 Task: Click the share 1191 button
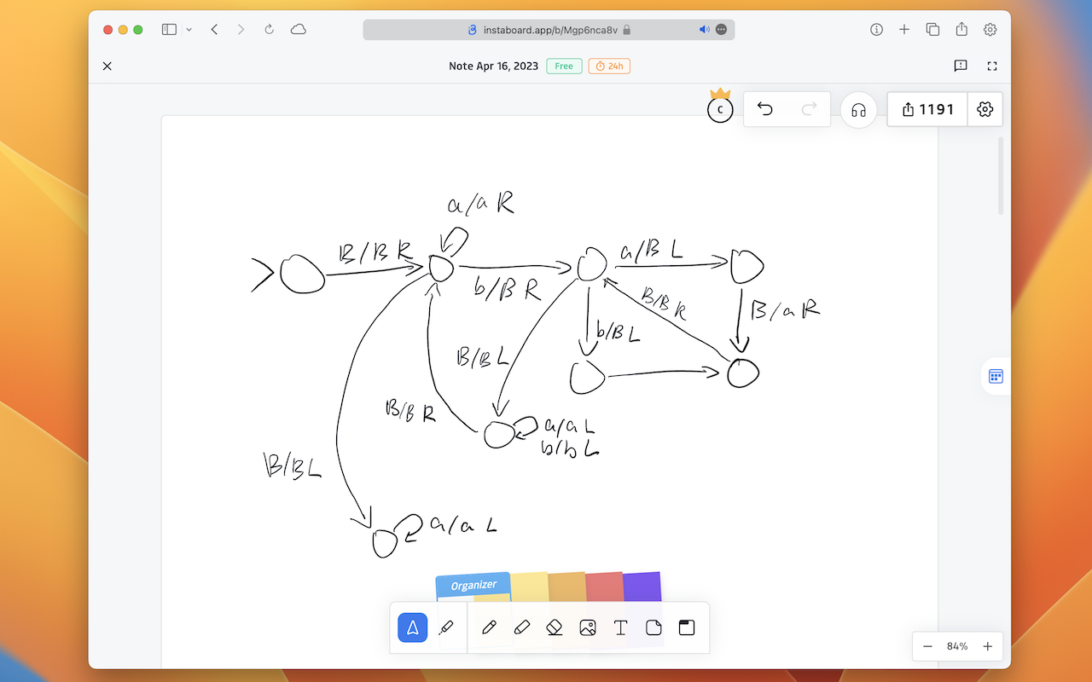[x=926, y=109]
